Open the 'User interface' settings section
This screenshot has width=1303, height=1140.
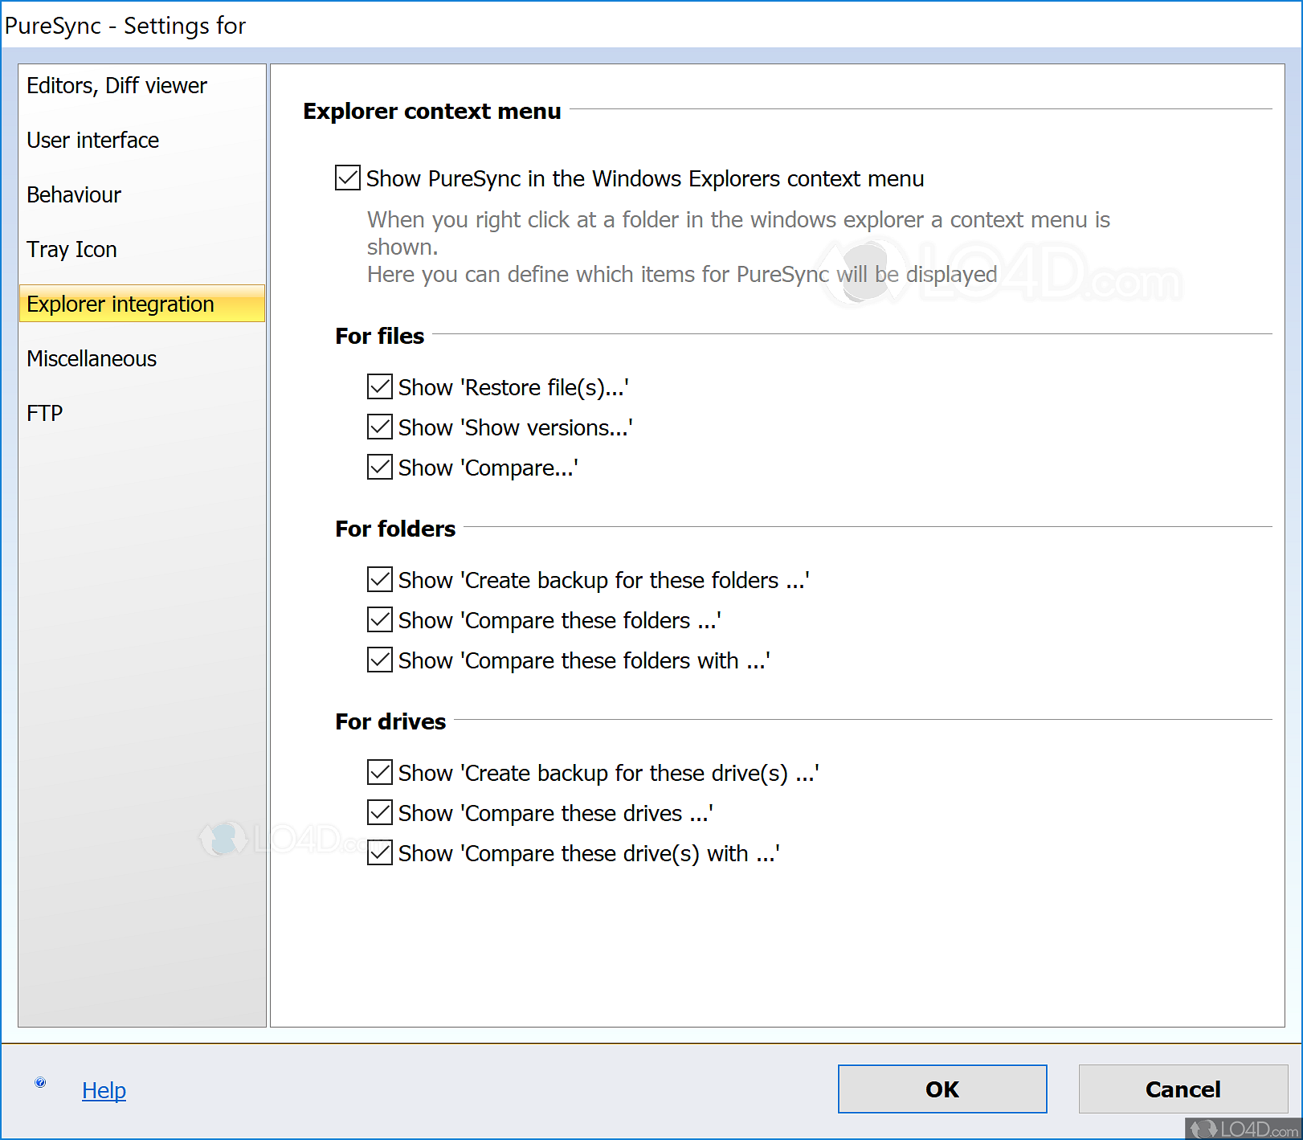92,140
